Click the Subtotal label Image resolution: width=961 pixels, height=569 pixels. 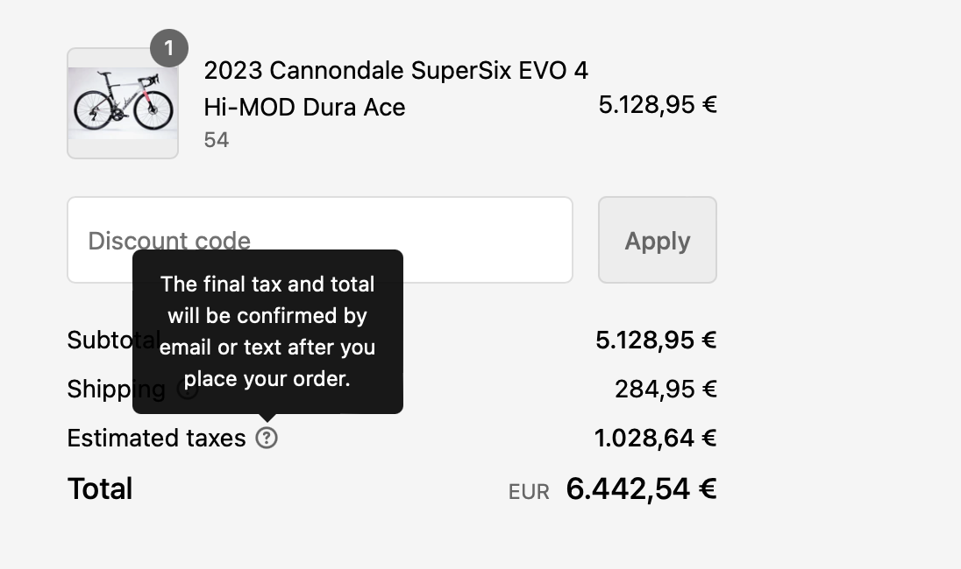tap(99, 340)
